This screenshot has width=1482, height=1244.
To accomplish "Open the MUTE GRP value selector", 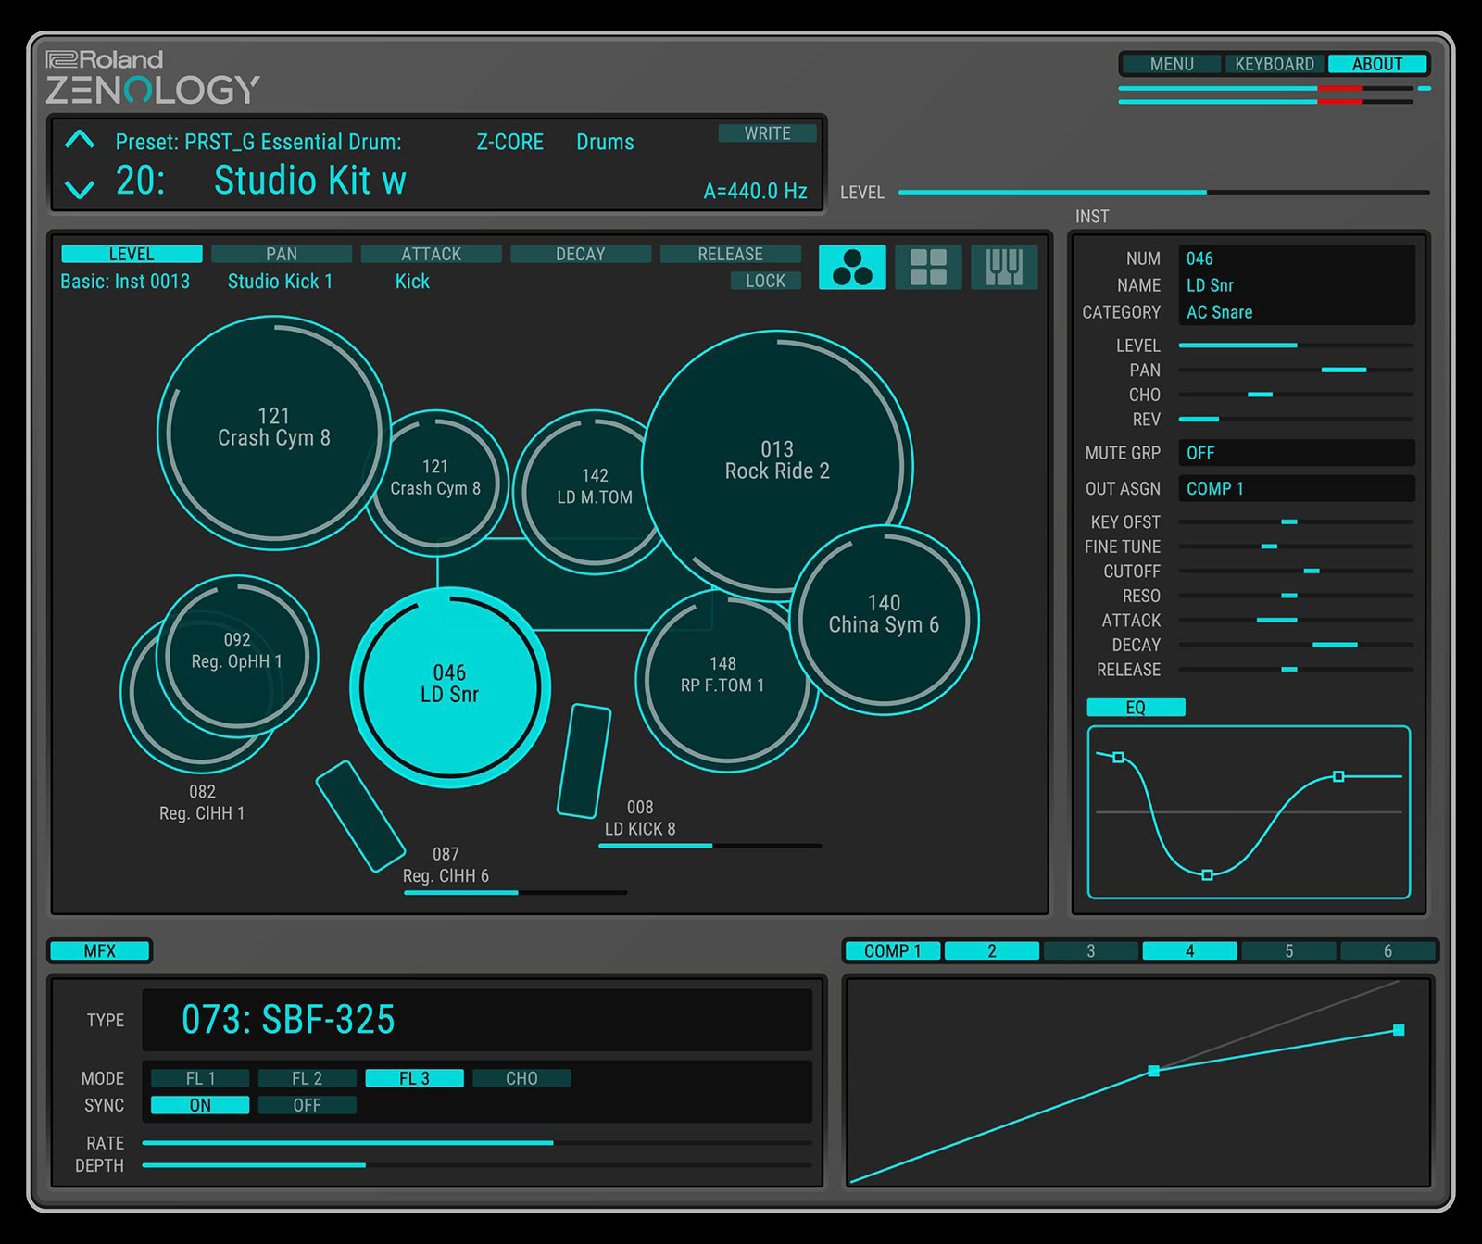I will click(x=1296, y=453).
